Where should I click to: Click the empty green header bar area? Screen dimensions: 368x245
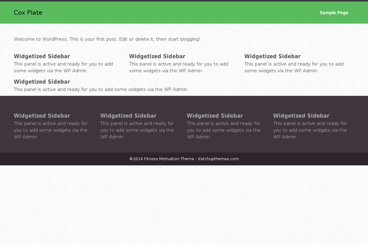181,12
